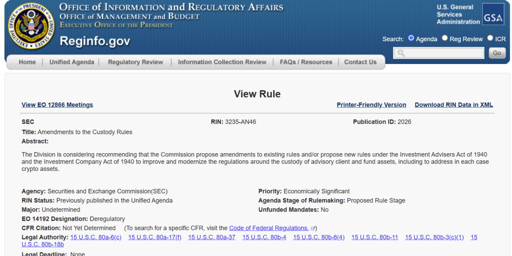Open the FAQs / Resources menu

pos(306,62)
